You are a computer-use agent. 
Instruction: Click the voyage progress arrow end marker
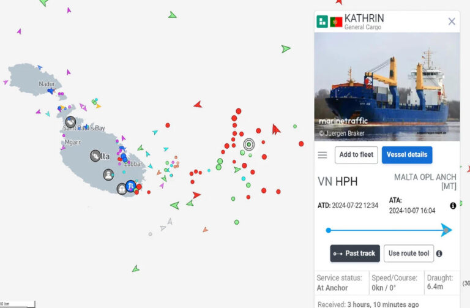pos(446,230)
